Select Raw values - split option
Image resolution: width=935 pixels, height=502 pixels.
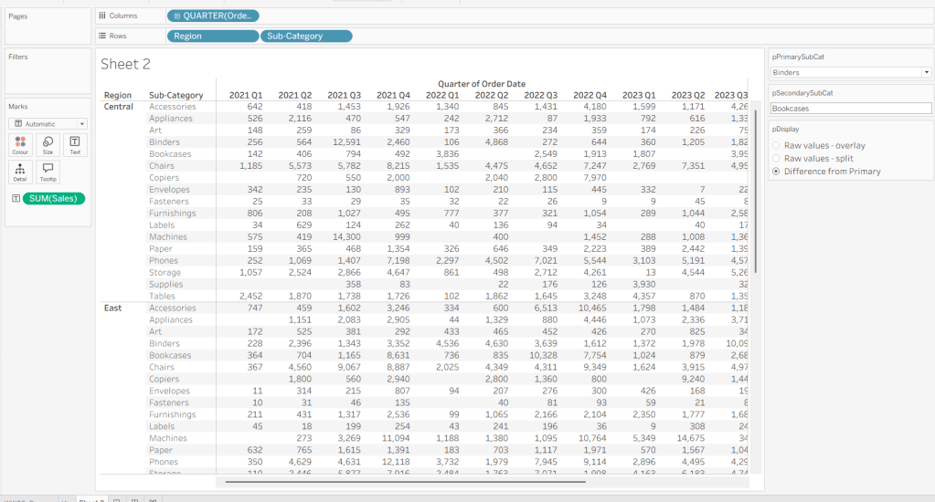pos(777,158)
